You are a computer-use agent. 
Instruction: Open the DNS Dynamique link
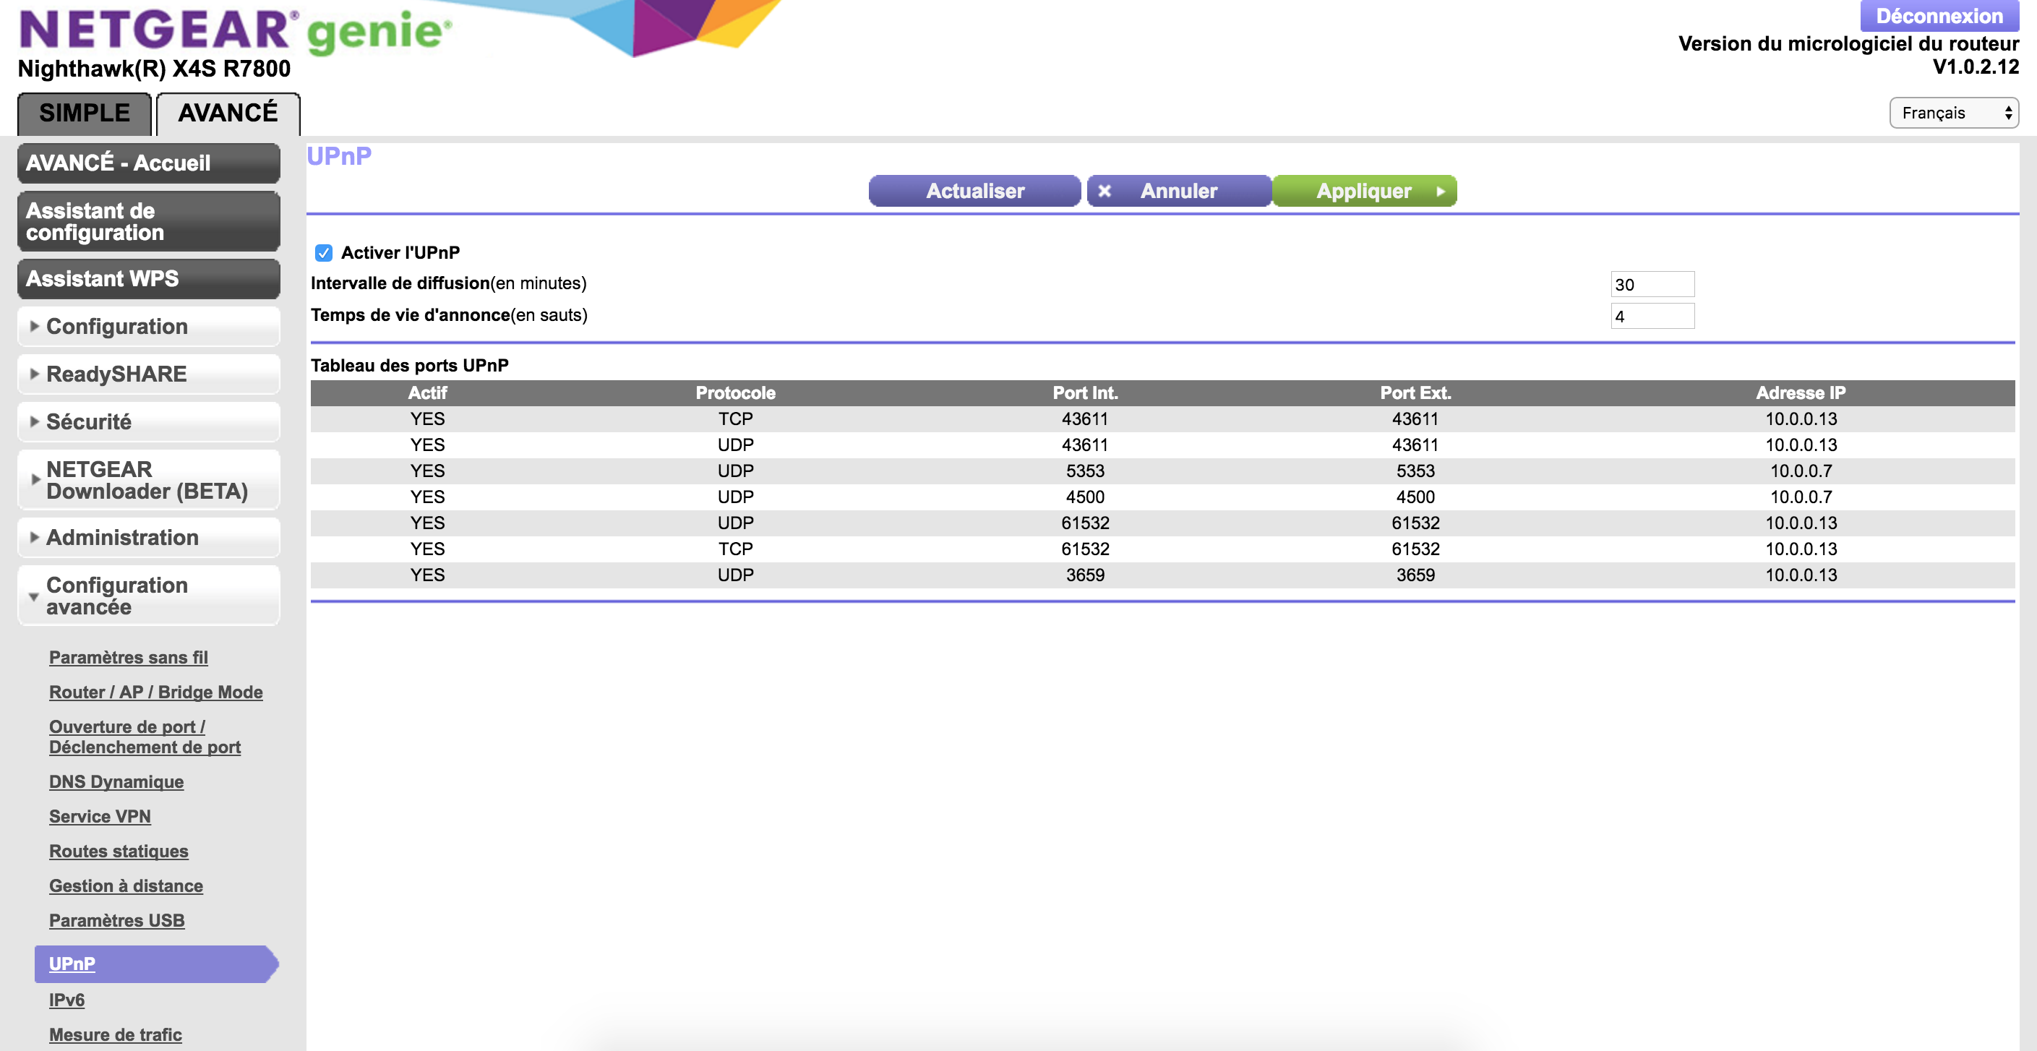pos(116,781)
